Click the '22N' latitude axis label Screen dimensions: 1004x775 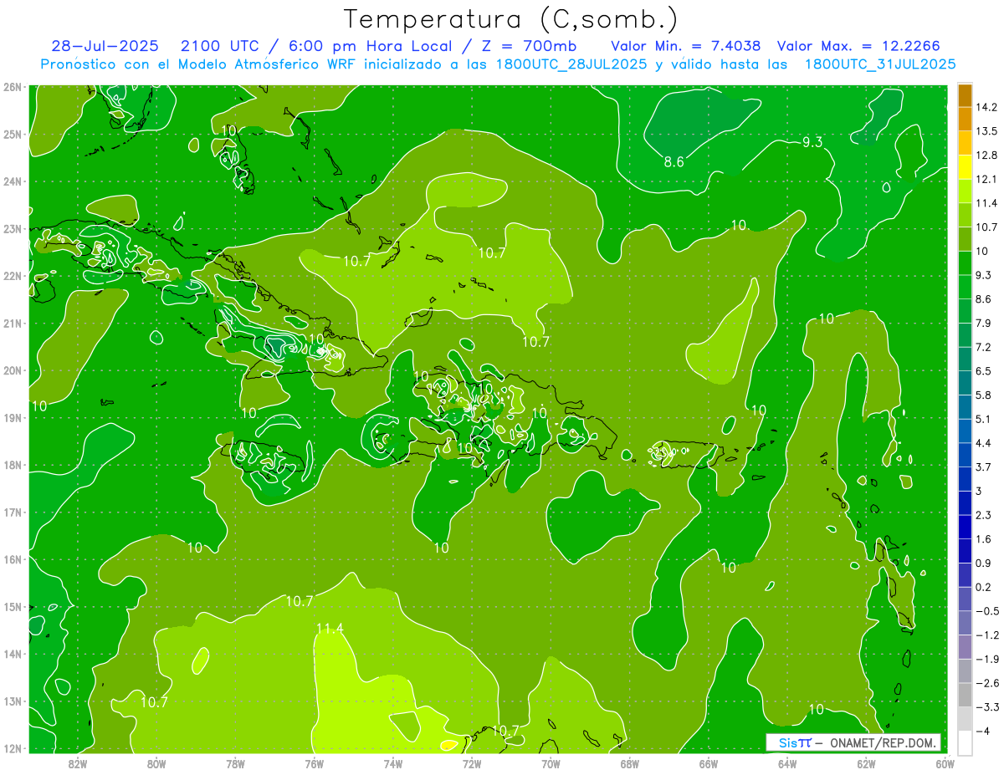point(12,276)
